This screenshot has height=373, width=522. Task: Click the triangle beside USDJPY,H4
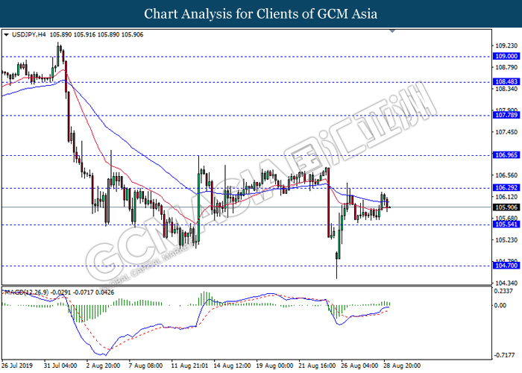tap(6, 34)
